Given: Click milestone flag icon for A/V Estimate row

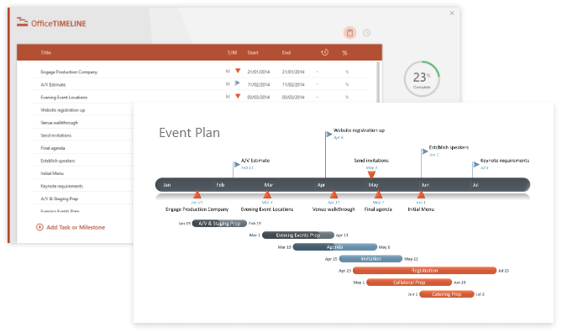Looking at the screenshot, I should pyautogui.click(x=237, y=83).
